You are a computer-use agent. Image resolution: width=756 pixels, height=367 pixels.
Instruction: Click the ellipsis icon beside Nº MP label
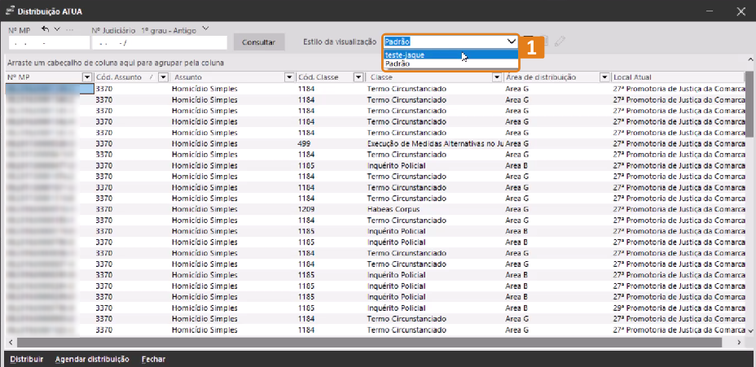pos(69,30)
